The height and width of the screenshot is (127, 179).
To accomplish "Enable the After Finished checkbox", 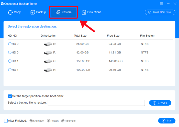I will (x=6, y=121).
